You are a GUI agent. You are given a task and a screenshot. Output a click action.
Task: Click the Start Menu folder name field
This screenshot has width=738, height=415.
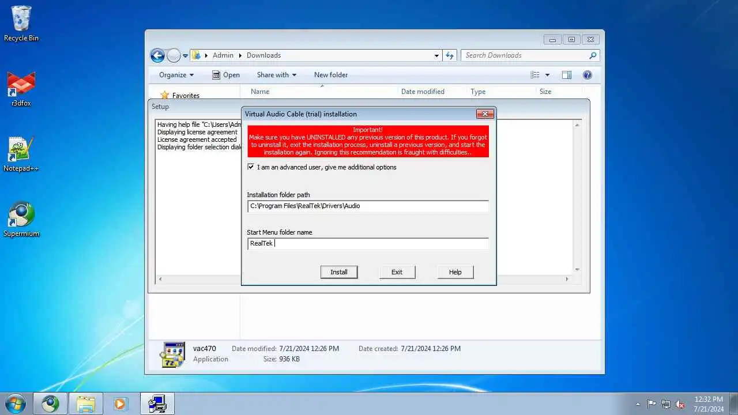point(368,243)
